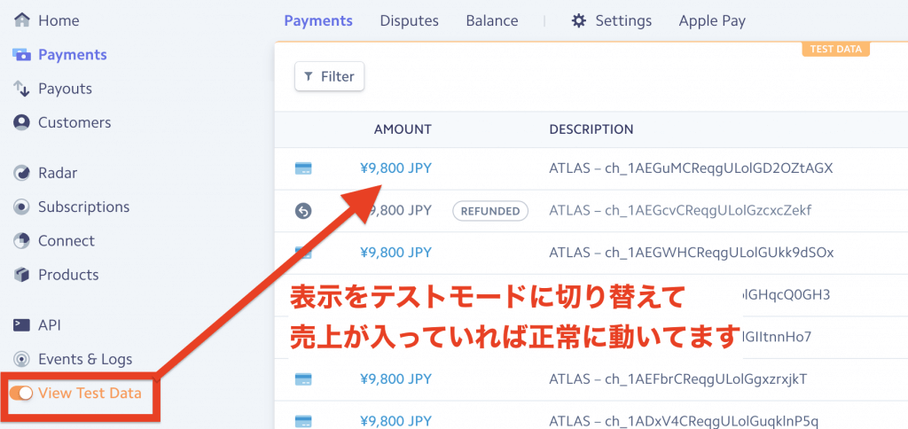Open the Payments tab at top
Viewport: 908px width, 429px height.
(318, 21)
